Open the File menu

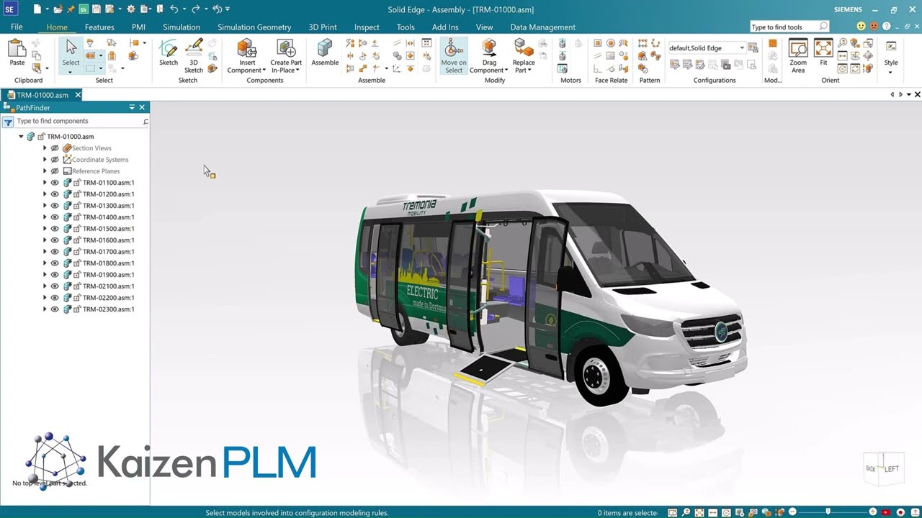click(17, 27)
